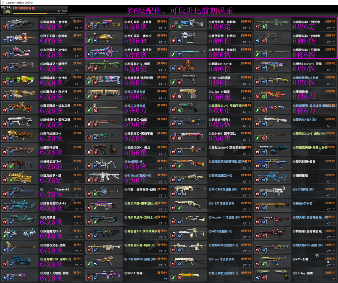Screen dimensions: 338x283
Task: Pick the FNP-45战损版 pistol image
Action: (x=189, y=79)
